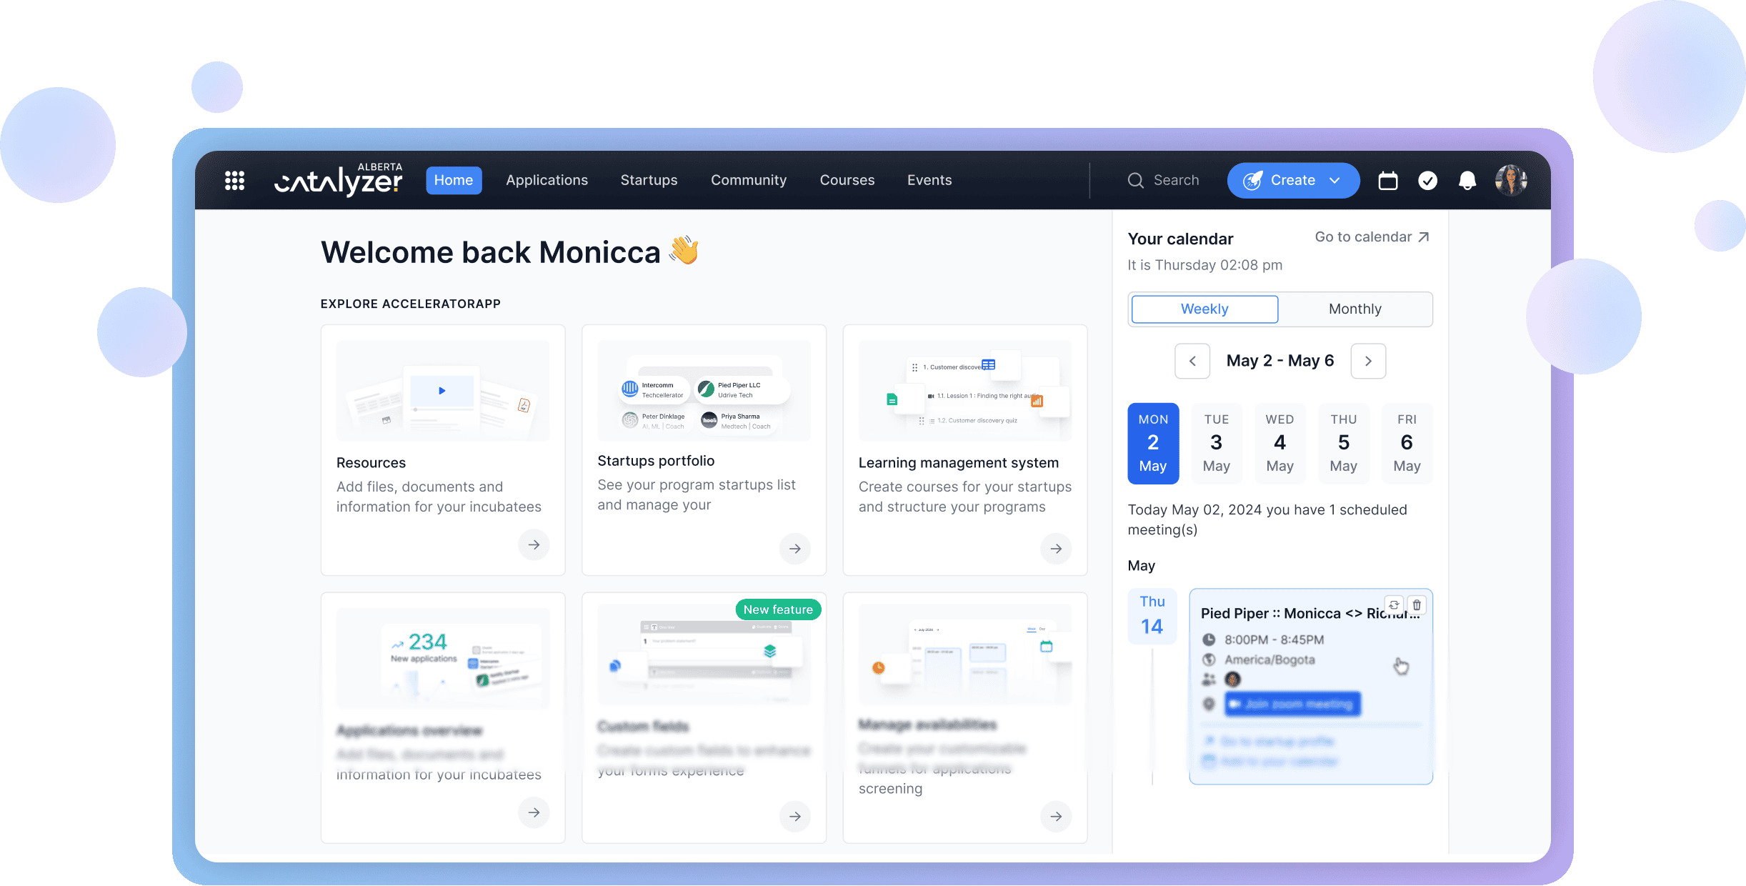The width and height of the screenshot is (1746, 886).
Task: Open the Community nav tab
Action: [x=748, y=181]
